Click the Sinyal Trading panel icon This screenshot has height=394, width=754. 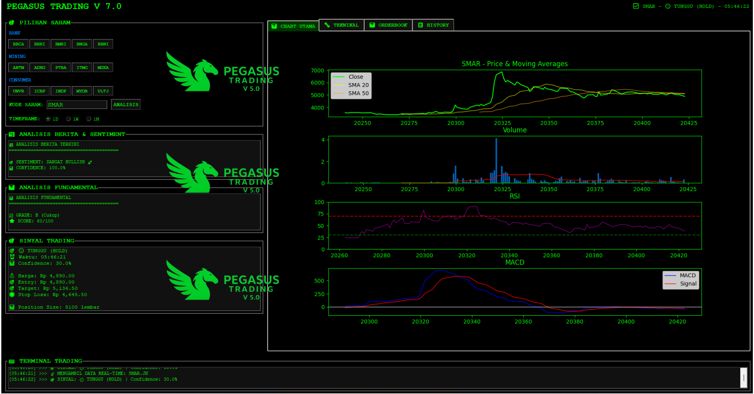[x=12, y=241]
